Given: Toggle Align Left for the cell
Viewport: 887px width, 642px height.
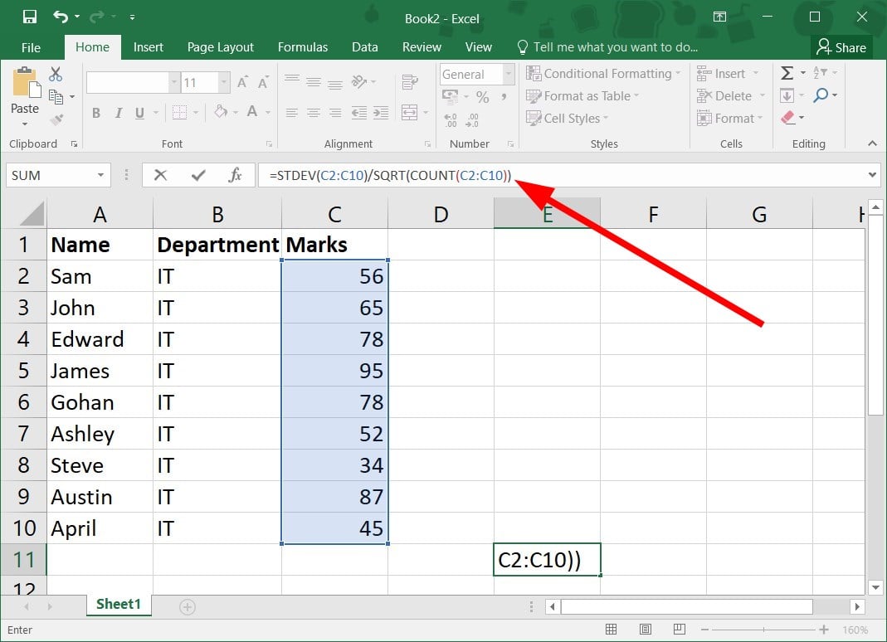Looking at the screenshot, I should click(292, 113).
